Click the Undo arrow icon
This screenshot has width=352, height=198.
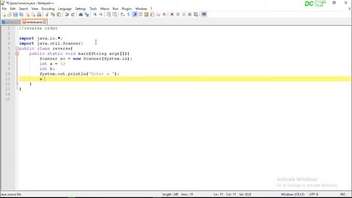click(67, 15)
